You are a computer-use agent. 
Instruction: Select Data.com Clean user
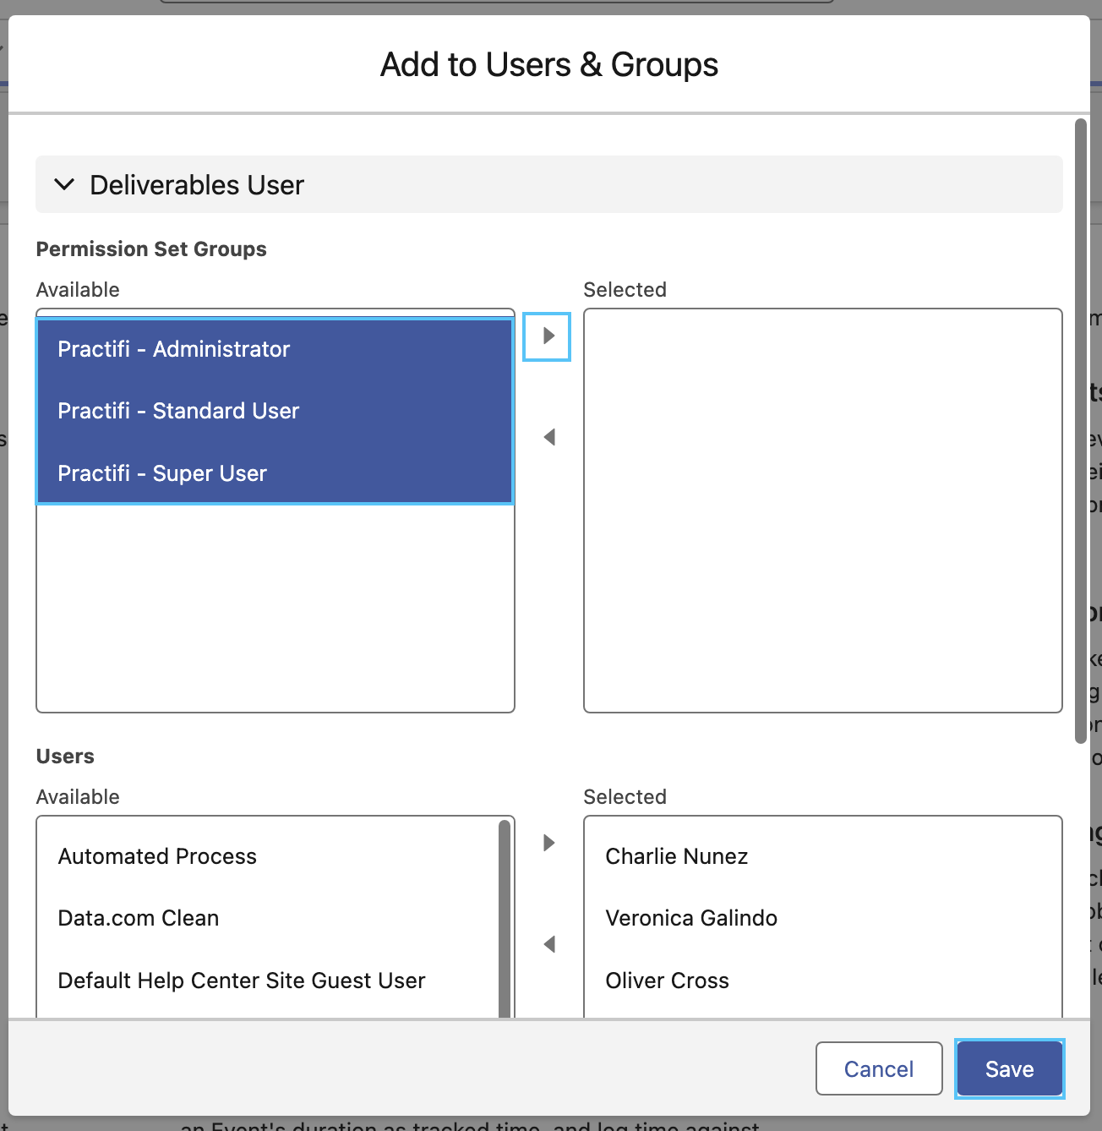[x=268, y=918]
